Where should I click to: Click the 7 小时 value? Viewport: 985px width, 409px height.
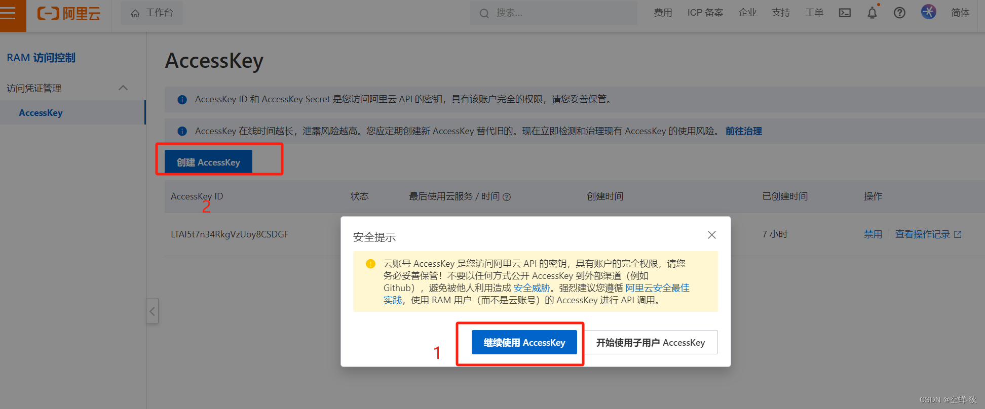(x=775, y=234)
